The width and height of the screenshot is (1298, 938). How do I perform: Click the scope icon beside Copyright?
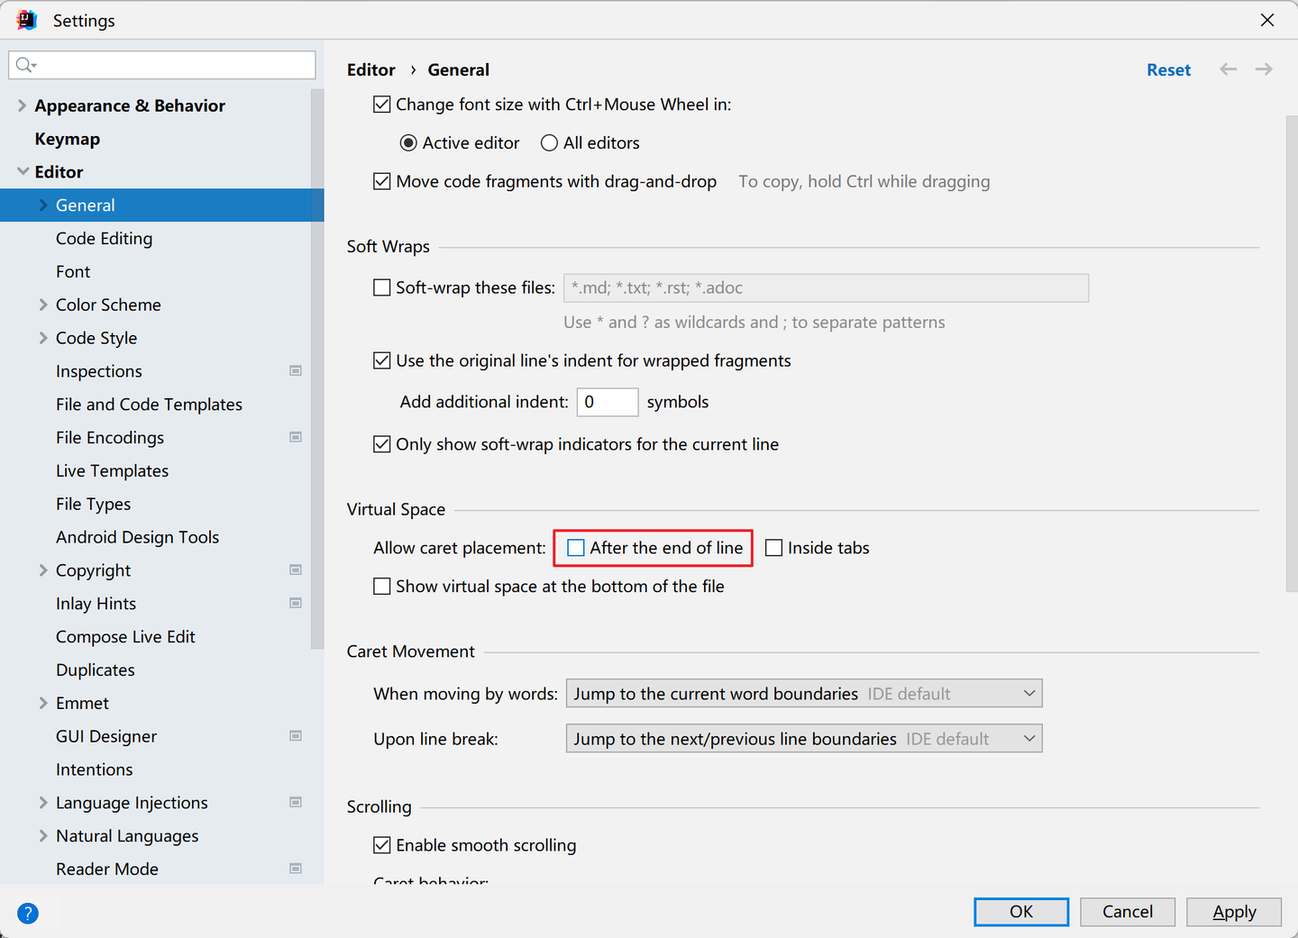pos(295,569)
